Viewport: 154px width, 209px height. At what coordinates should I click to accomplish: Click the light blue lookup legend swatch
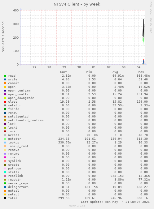pyautogui.click(x=5, y=143)
